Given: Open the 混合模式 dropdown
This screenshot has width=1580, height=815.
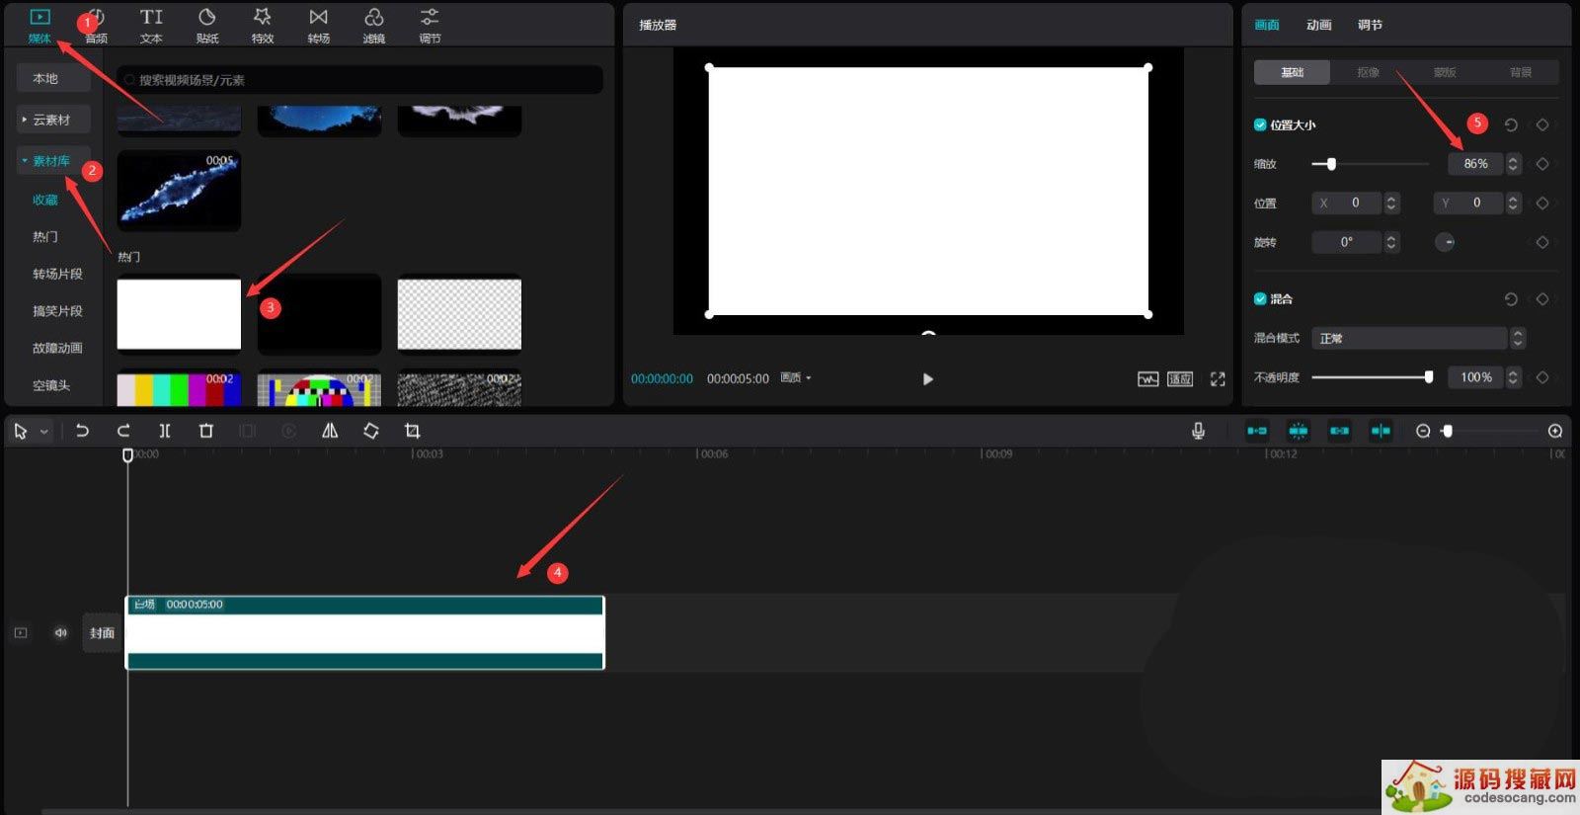Looking at the screenshot, I should pos(1417,338).
